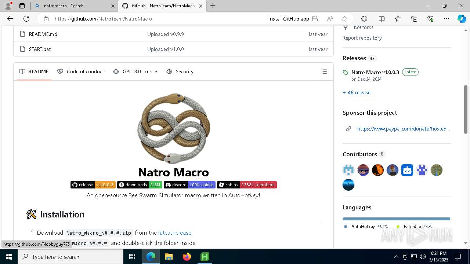Screen dimensions: 470x264
Task: Click the roblox 23881 members badge
Action: click(x=247, y=185)
